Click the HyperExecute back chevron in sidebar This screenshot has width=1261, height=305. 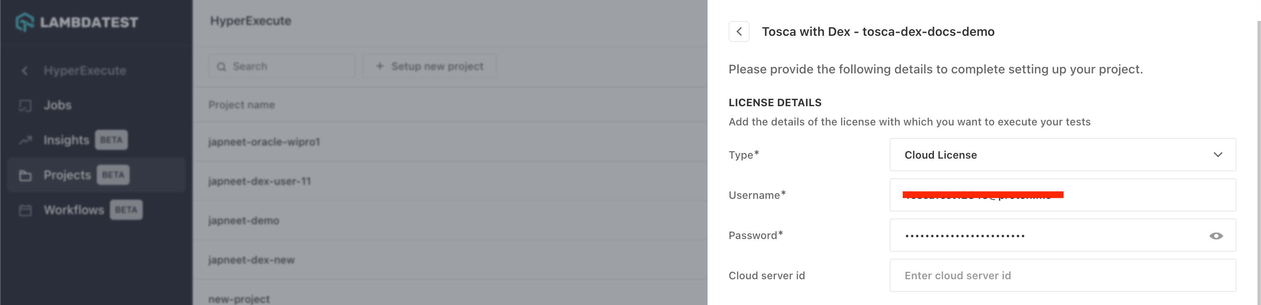coord(25,71)
